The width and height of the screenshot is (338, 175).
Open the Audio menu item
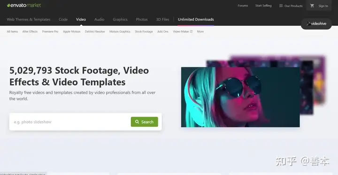coord(99,19)
